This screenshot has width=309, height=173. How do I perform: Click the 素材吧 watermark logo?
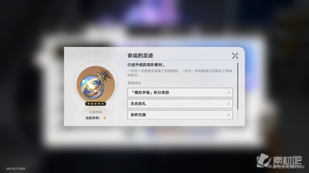[x=279, y=160]
